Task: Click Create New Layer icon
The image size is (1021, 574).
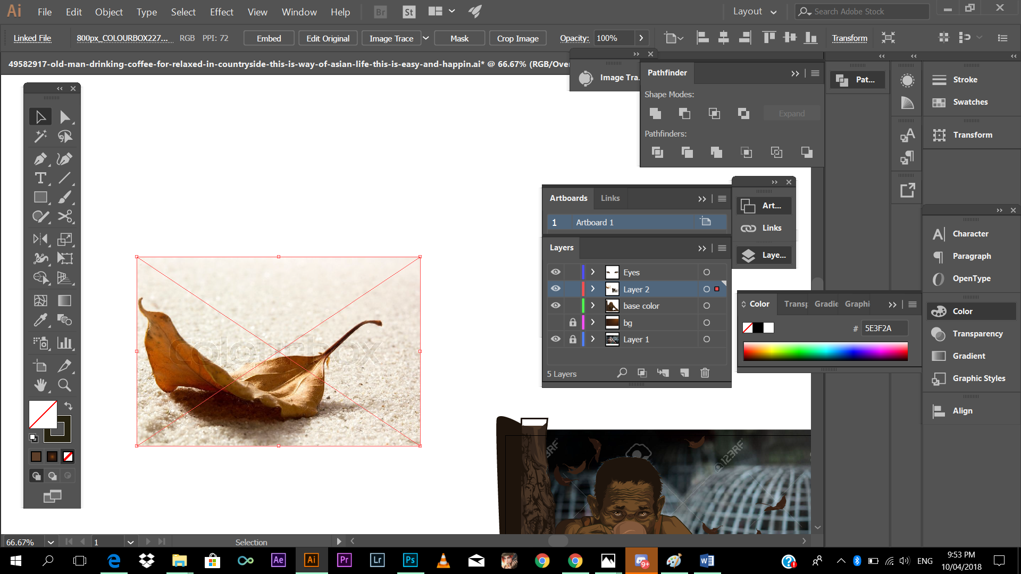Action: click(x=684, y=373)
